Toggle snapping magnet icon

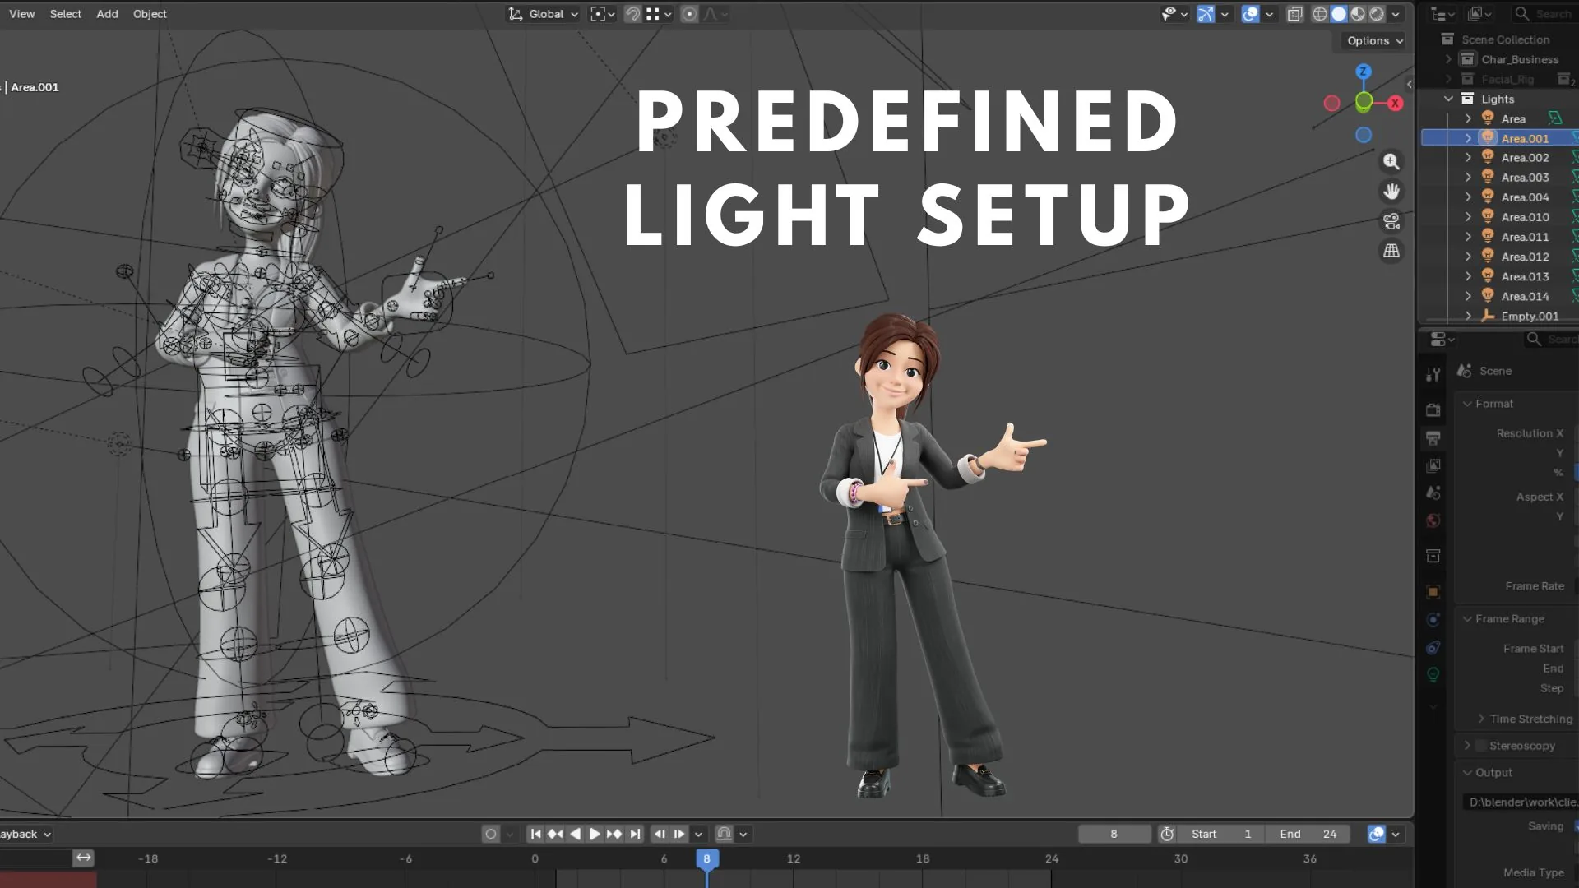tap(632, 14)
